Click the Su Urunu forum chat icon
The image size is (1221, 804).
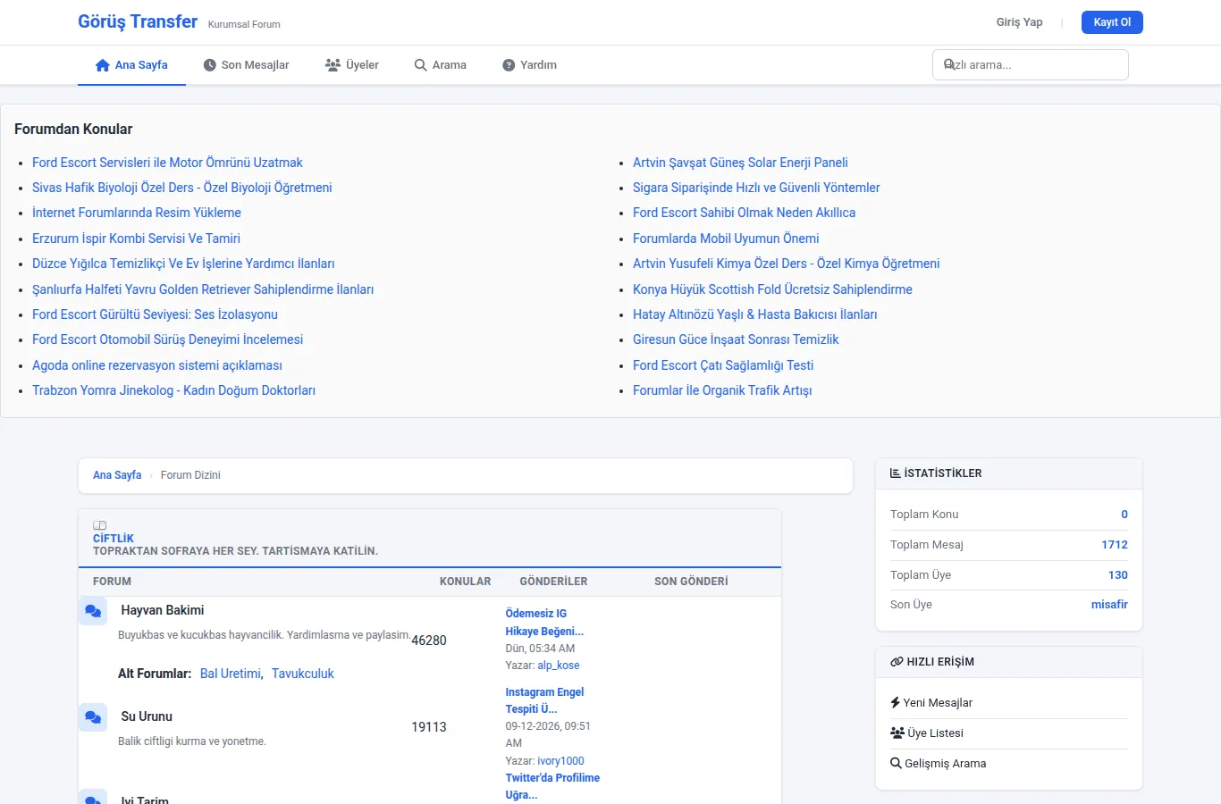click(x=93, y=717)
